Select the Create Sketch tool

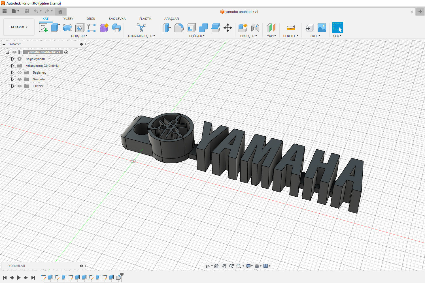43,28
